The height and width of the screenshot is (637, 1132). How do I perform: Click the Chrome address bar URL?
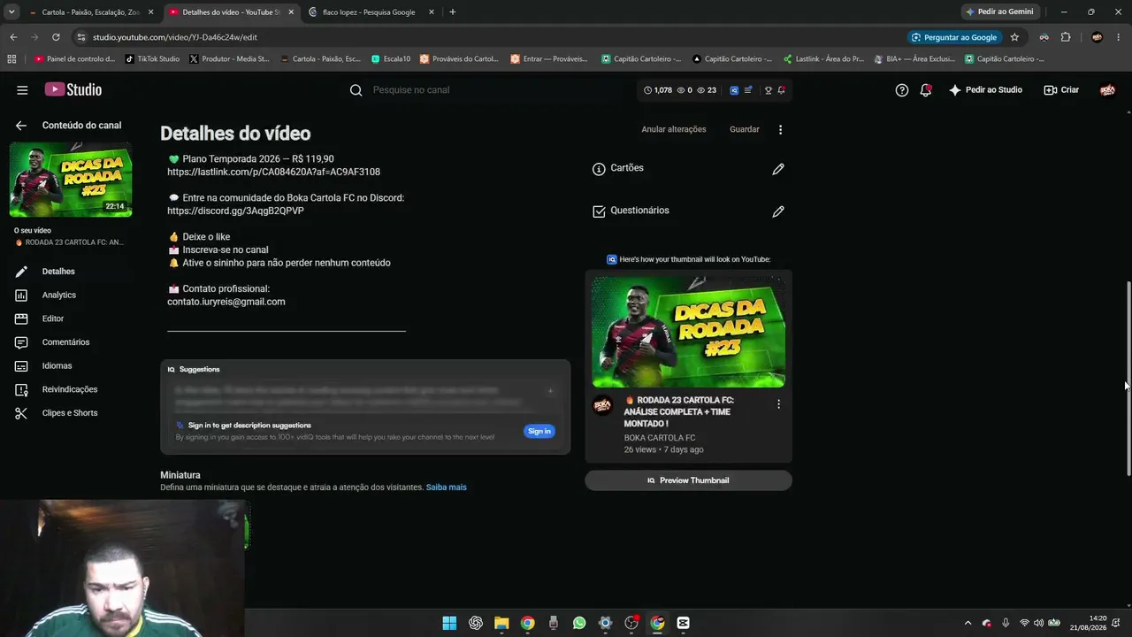coord(175,37)
